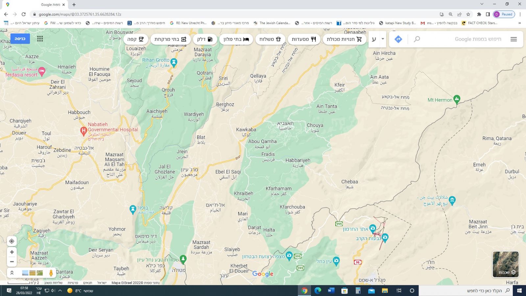Click the תנאים terms link
Screen dimensions: 526x296
88,283
